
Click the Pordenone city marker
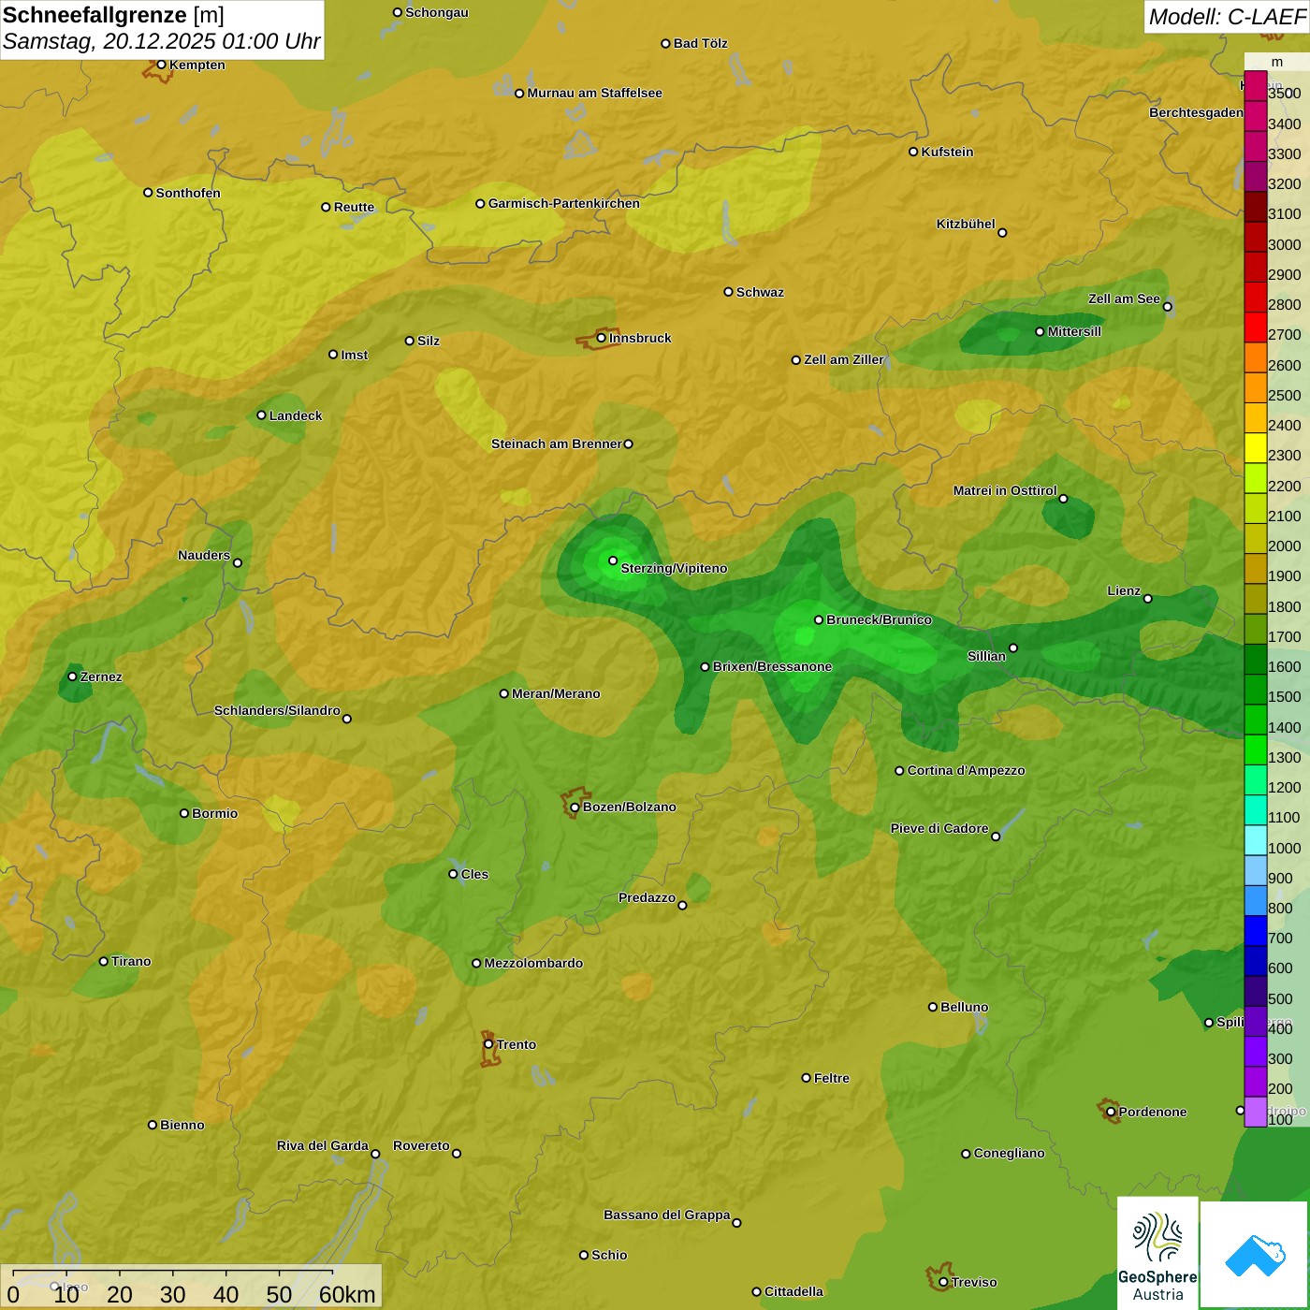[x=1111, y=1112]
